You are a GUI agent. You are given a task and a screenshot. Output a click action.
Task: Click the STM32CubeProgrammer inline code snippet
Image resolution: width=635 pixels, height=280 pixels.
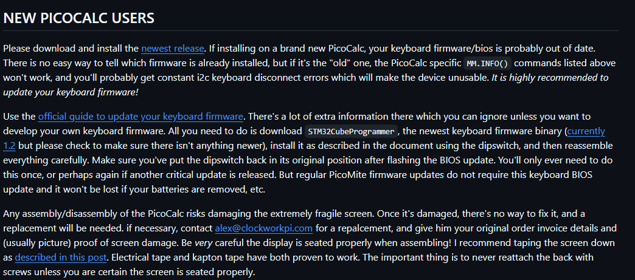[352, 131]
